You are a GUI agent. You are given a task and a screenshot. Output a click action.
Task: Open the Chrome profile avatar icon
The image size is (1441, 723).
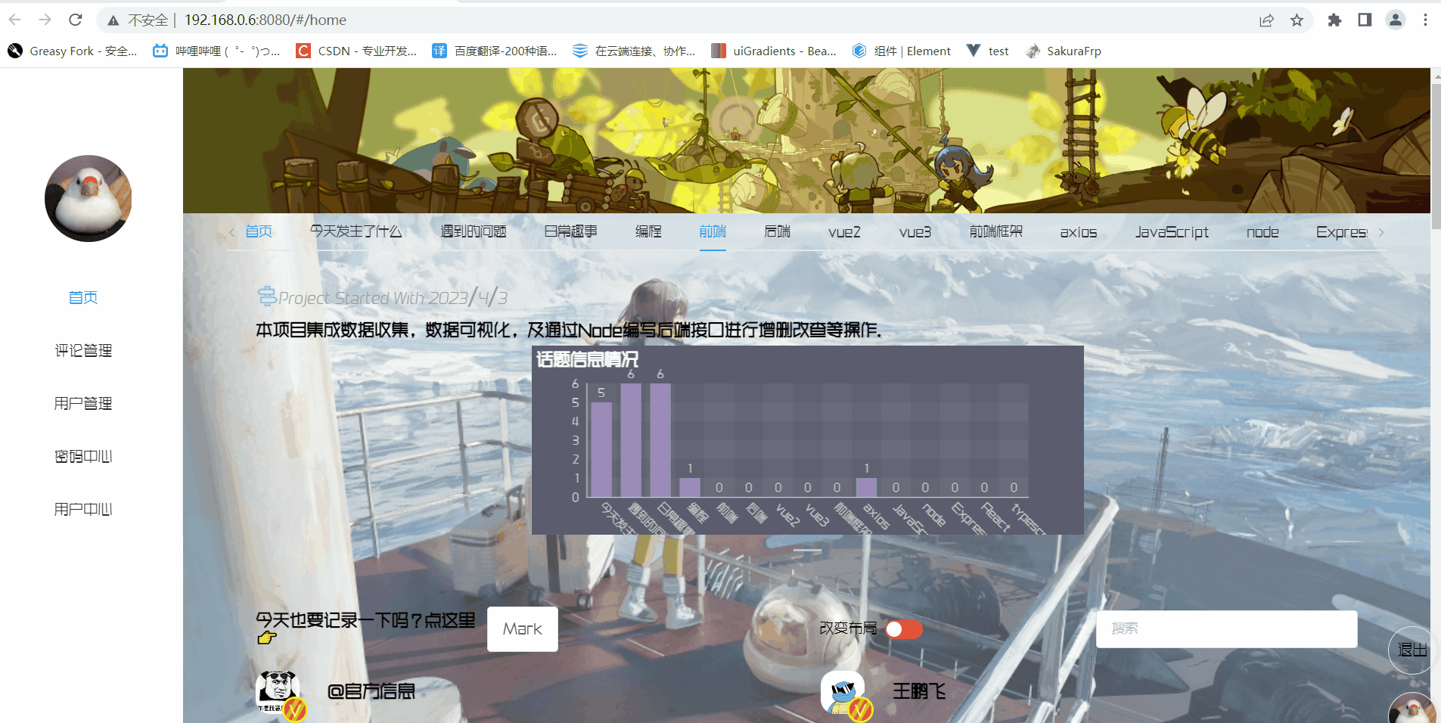click(1395, 20)
